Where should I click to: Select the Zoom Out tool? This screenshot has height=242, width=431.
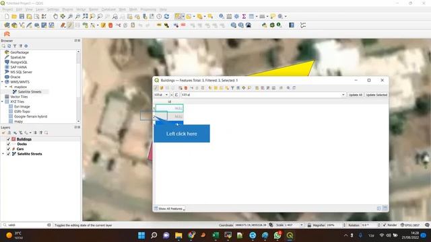click(x=78, y=17)
